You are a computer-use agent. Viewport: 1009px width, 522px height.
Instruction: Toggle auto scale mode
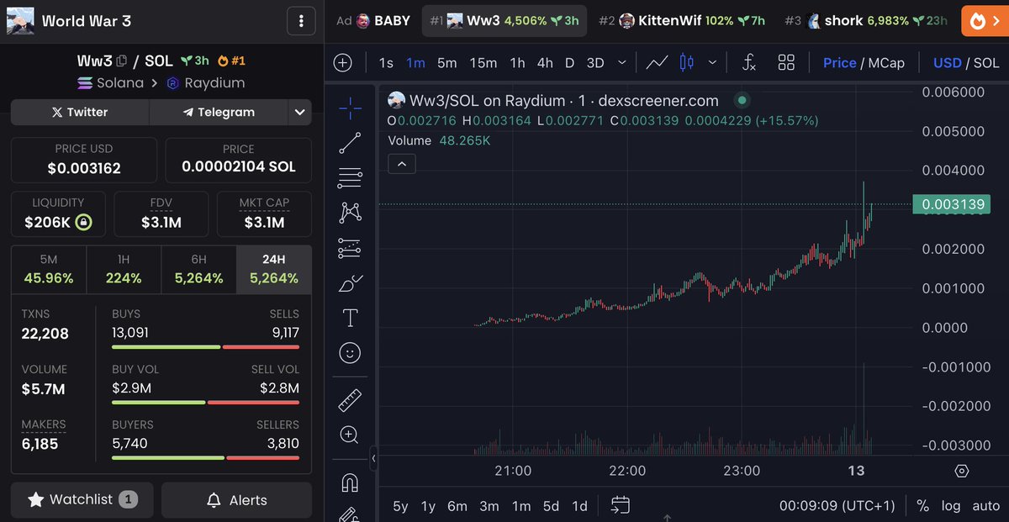(x=985, y=506)
